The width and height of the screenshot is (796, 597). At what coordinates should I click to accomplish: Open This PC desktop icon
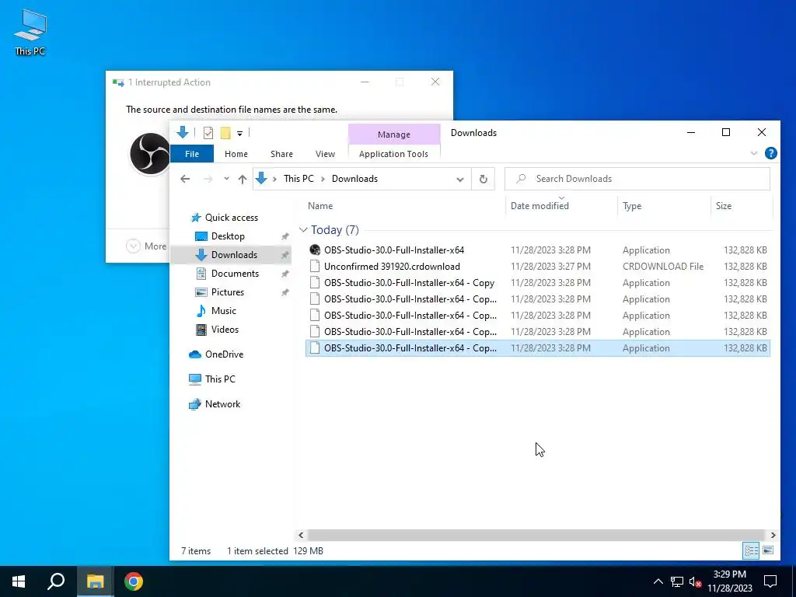30,32
